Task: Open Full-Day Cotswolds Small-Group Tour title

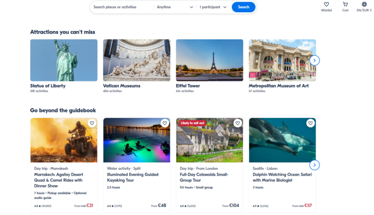Action: 204,177
